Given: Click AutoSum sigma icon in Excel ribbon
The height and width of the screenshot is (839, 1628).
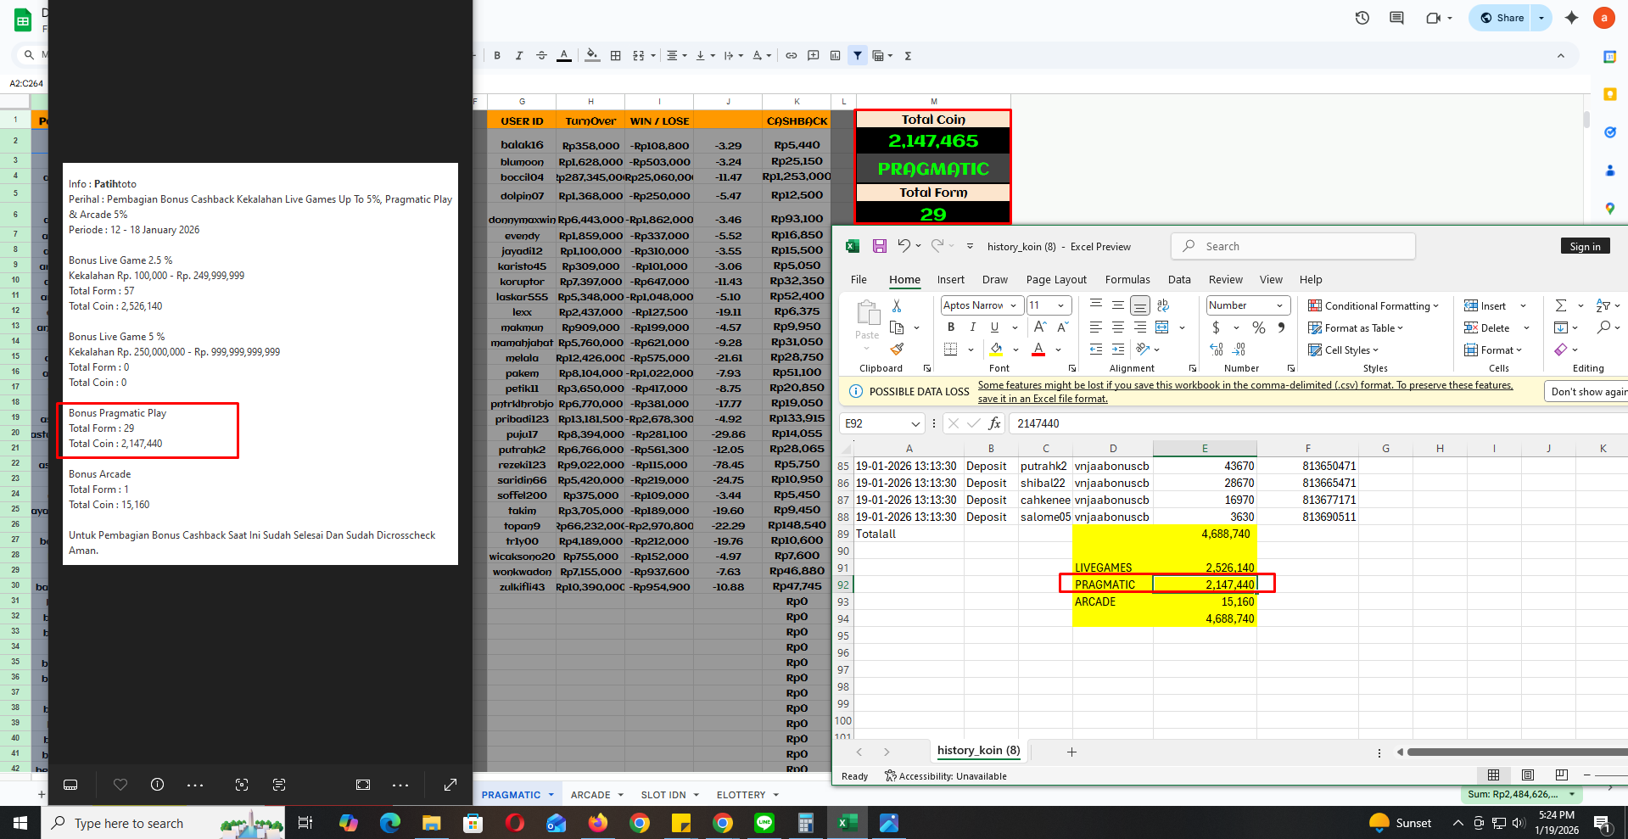Looking at the screenshot, I should 1561,305.
